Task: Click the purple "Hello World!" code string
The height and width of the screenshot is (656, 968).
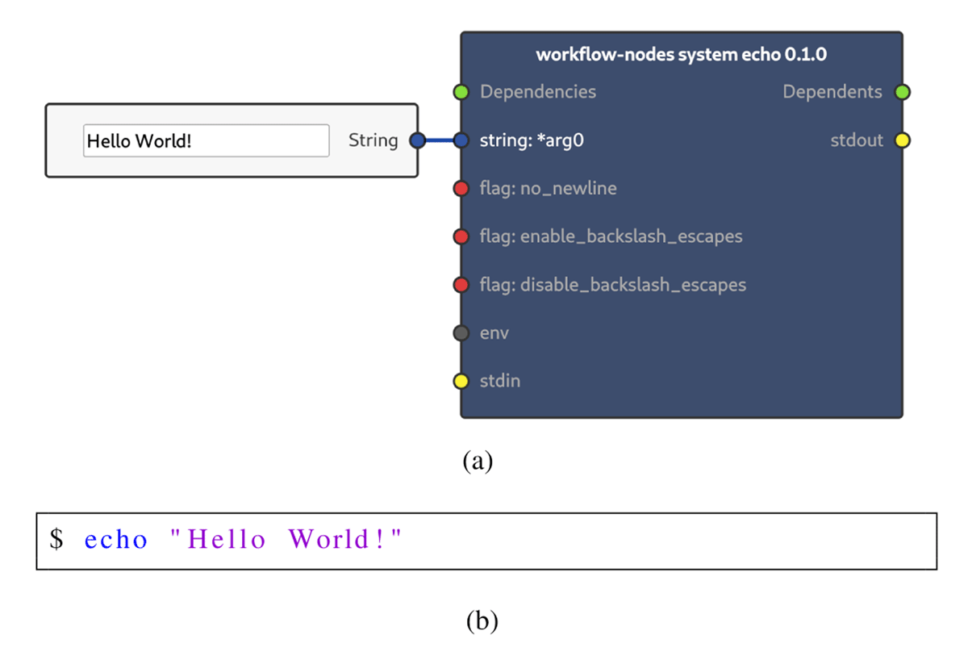Action: 286,540
